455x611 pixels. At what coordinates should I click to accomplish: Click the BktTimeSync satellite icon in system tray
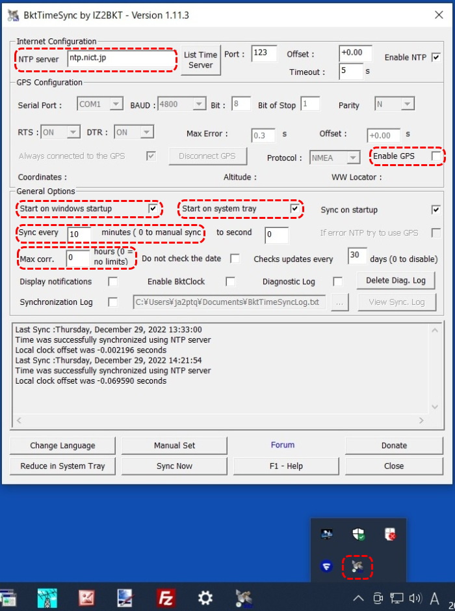point(357,566)
